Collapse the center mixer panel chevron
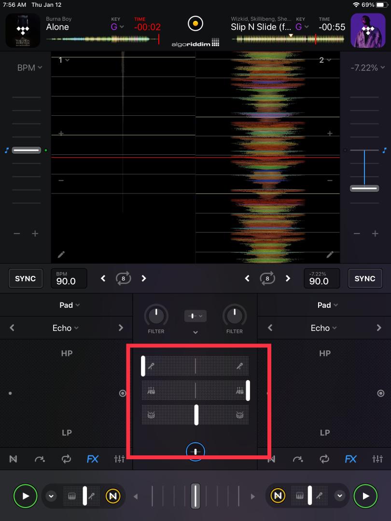Screen dimensions: 391x521 195,332
